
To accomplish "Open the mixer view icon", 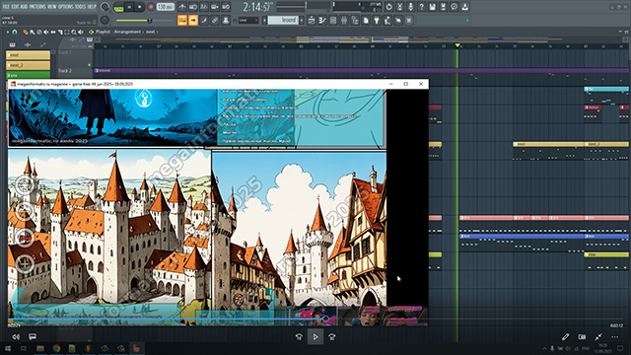I will 344,20.
